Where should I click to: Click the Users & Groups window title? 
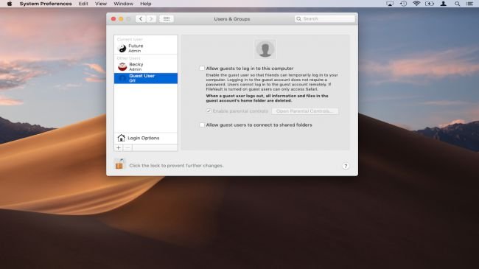click(x=232, y=19)
